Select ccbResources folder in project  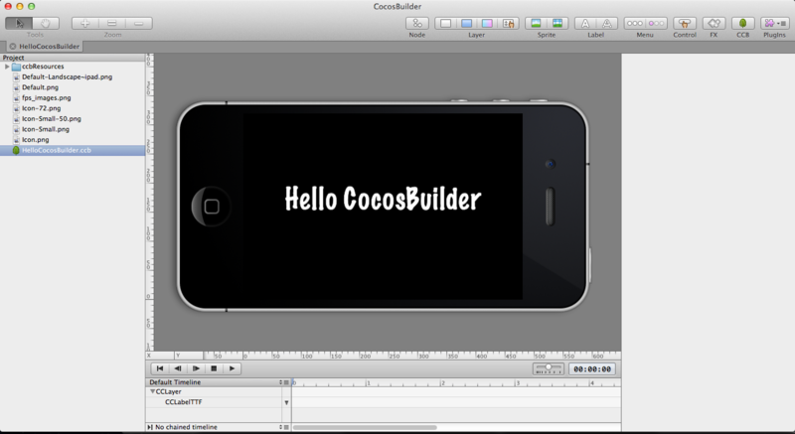tap(43, 67)
